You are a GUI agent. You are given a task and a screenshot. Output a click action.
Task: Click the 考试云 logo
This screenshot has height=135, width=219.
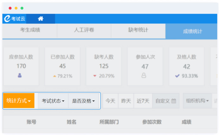(14, 19)
